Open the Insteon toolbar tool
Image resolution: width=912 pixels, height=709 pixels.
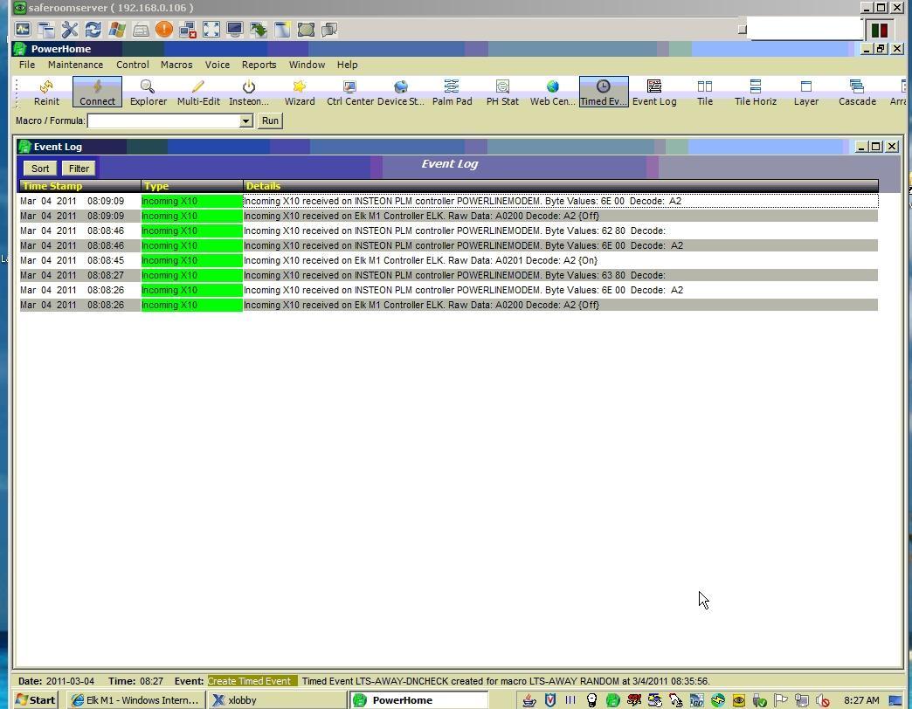pos(249,93)
